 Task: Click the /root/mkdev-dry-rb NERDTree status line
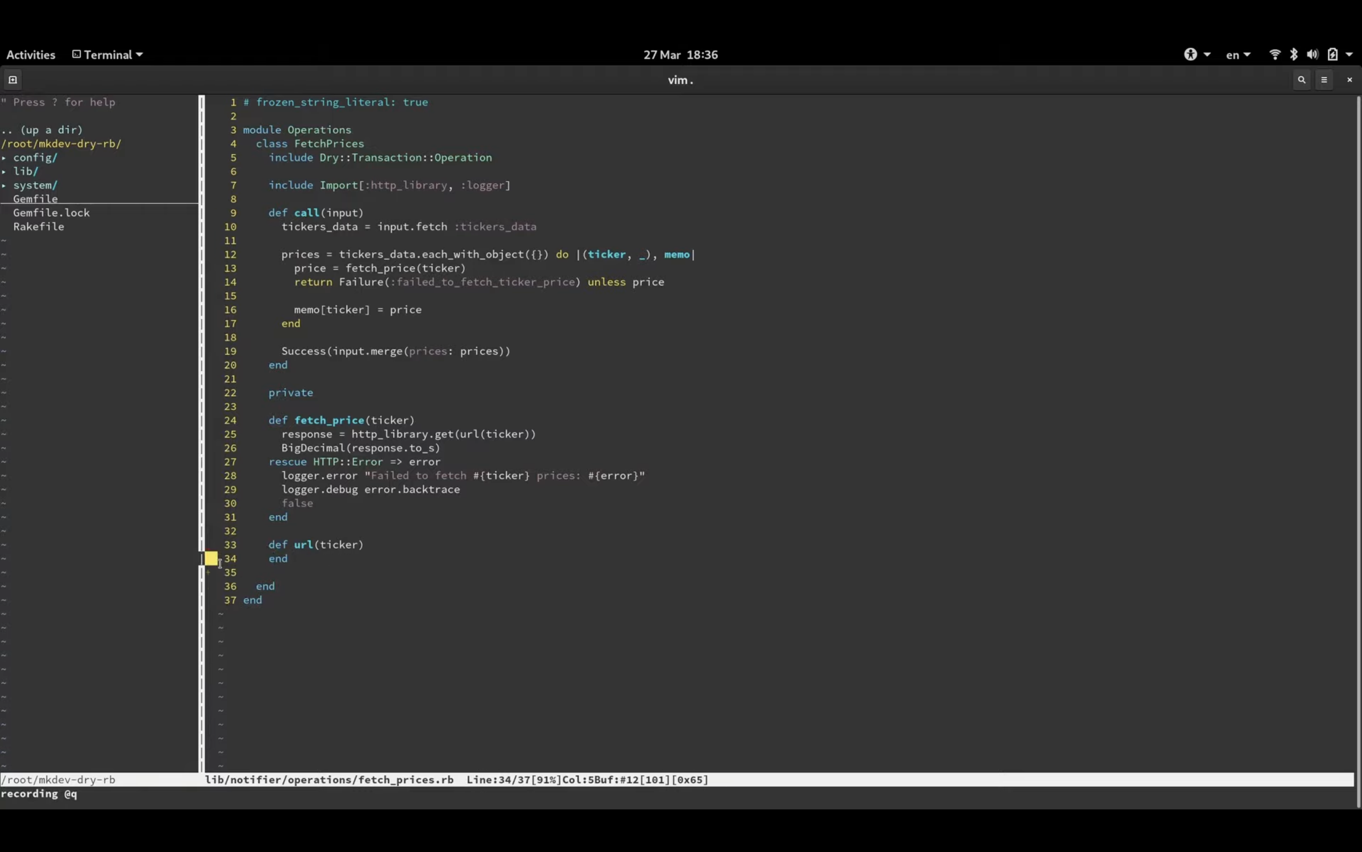tap(58, 779)
